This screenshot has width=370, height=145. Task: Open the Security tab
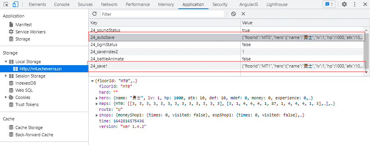pos(220,4)
